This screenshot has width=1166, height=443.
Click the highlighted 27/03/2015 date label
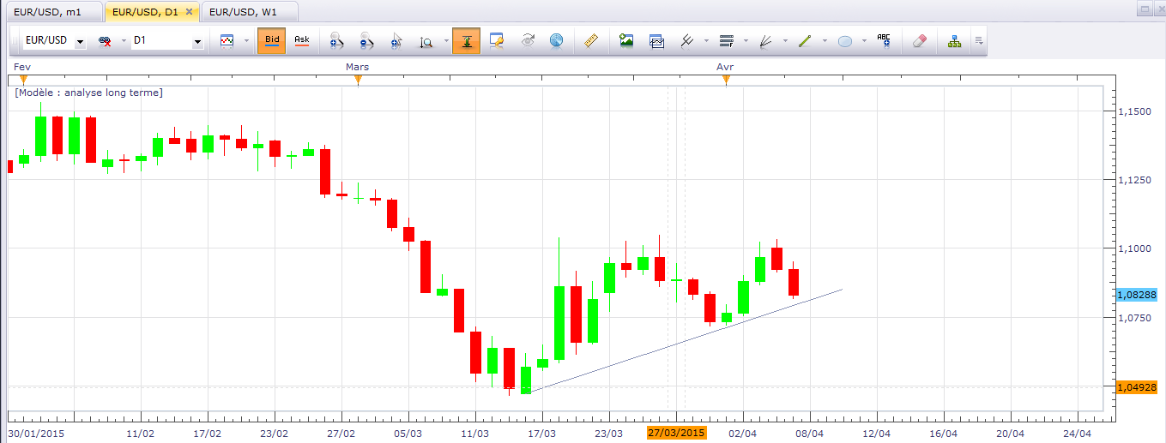pyautogui.click(x=676, y=433)
